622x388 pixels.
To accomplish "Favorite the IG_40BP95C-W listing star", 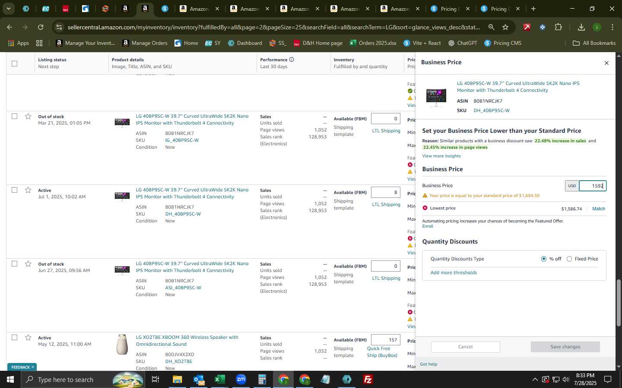I will coord(28,116).
